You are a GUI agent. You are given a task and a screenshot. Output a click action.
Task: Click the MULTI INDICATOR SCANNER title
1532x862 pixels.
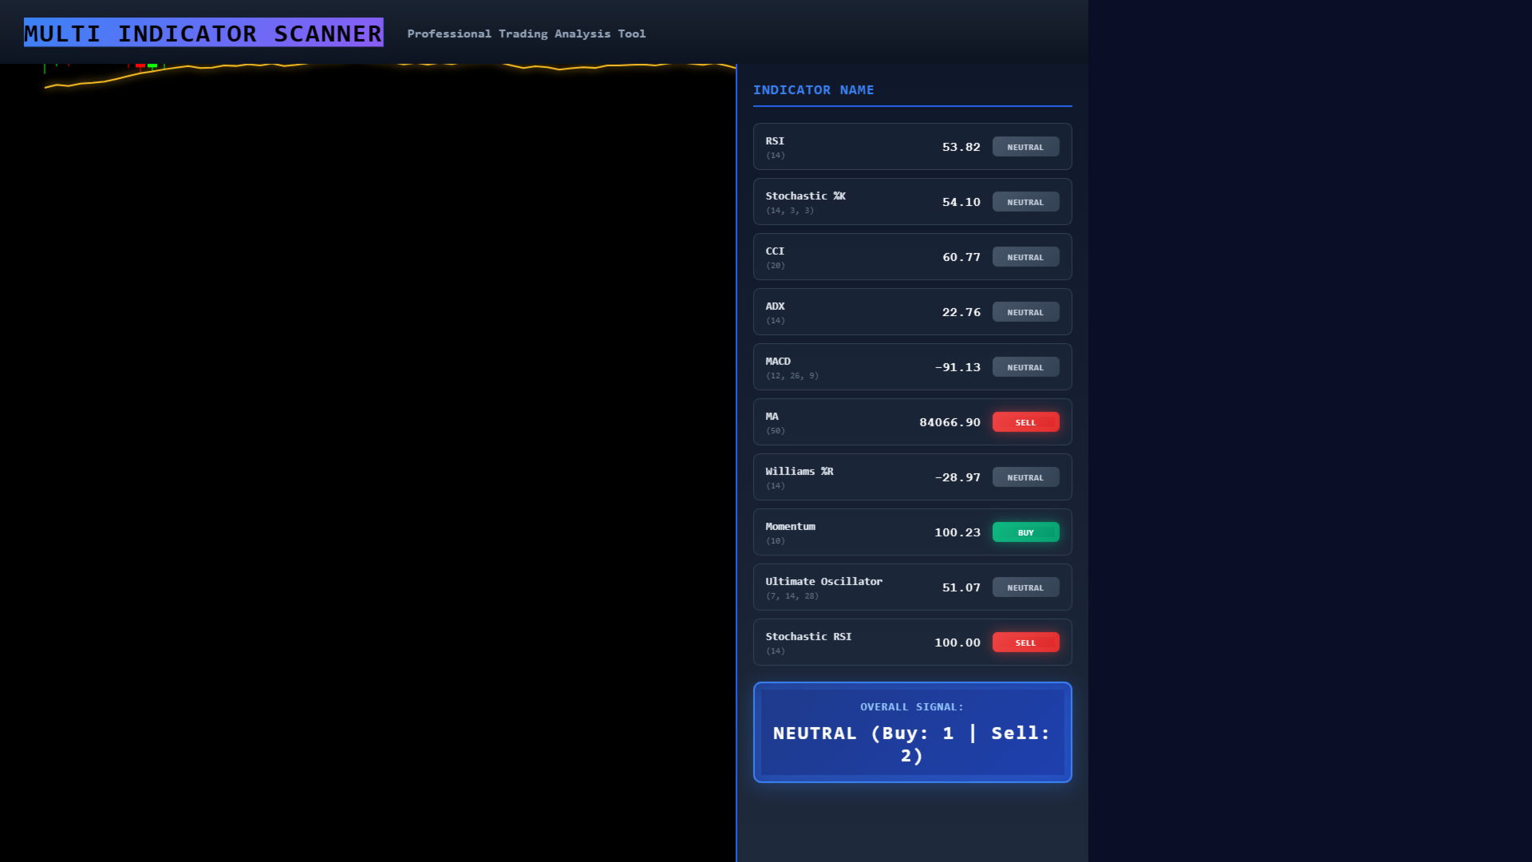pos(203,33)
